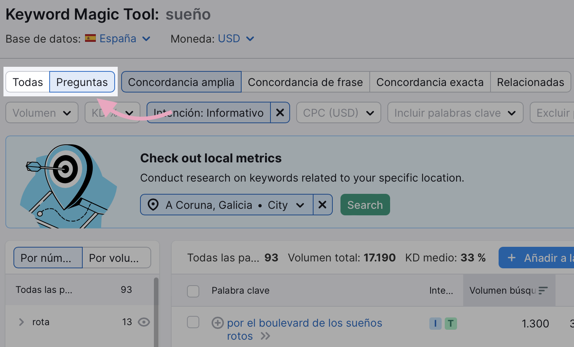
Task: Tick checkbox for boulevard de los sueños rotos
Action: [193, 322]
